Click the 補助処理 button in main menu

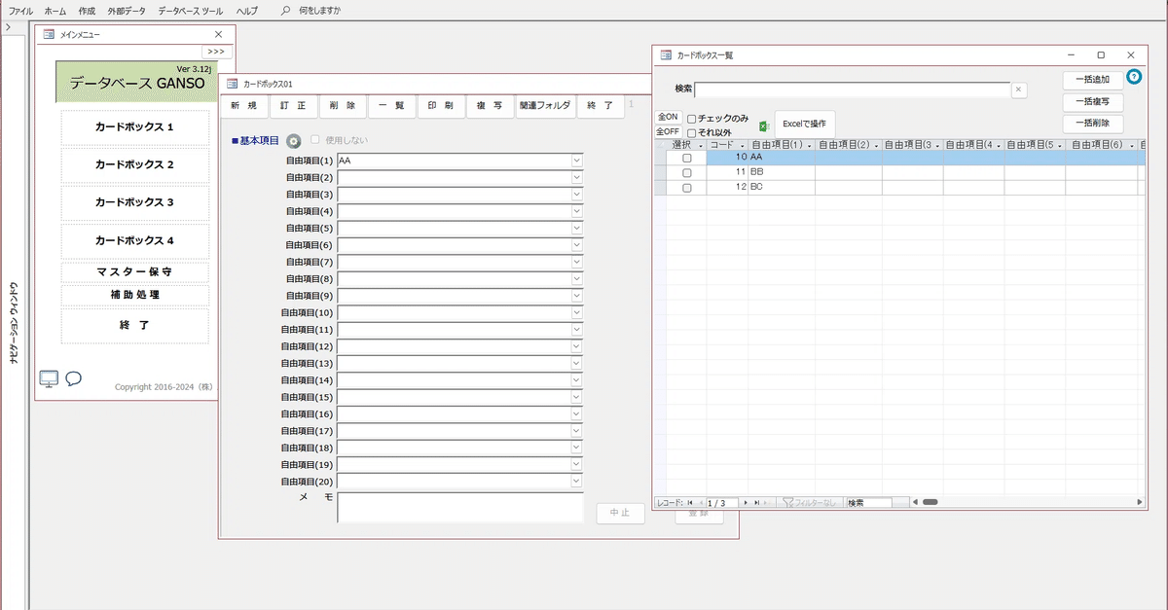point(134,295)
